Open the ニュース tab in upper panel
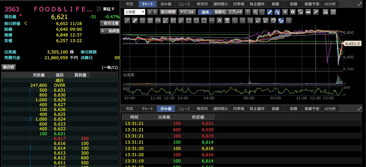366x167 pixels. click(184, 4)
